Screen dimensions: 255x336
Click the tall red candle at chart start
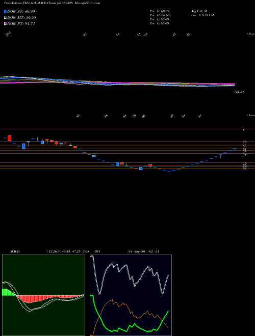point(9,138)
